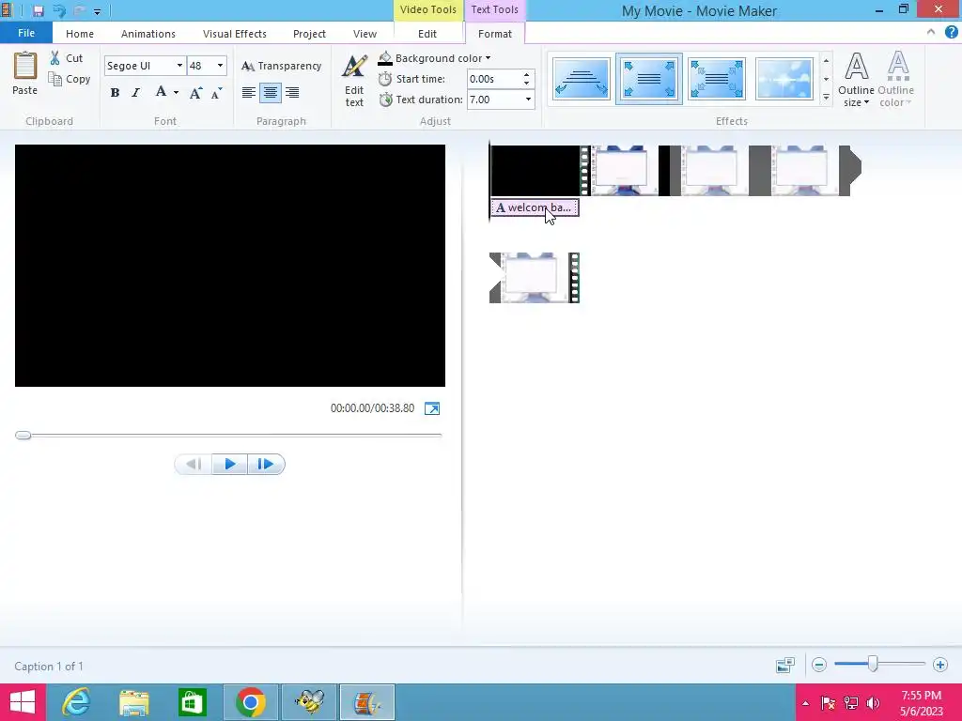Screen dimensions: 962x721
Task: Open Google Chrome from taskbar
Action: (x=250, y=702)
